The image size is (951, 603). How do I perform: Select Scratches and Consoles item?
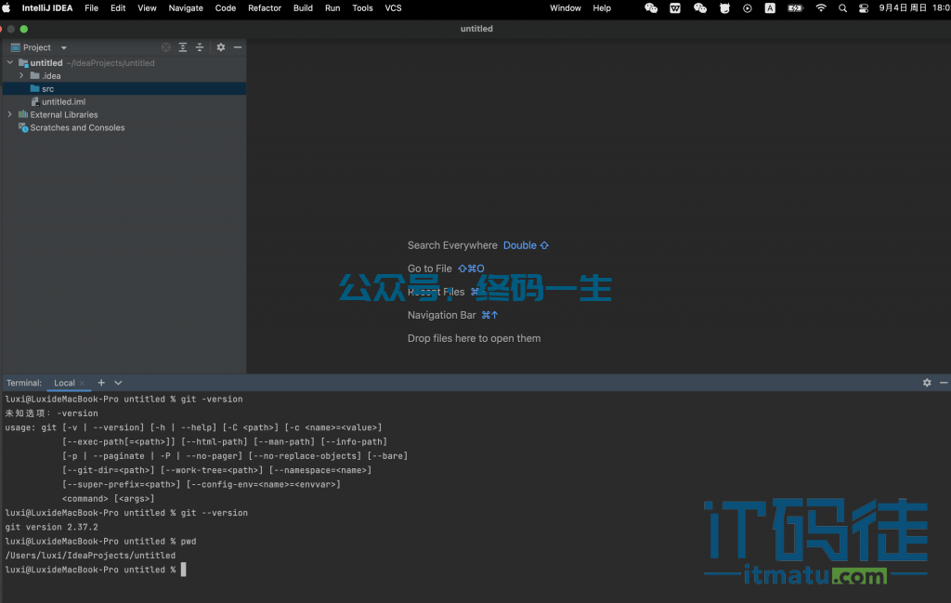(77, 128)
